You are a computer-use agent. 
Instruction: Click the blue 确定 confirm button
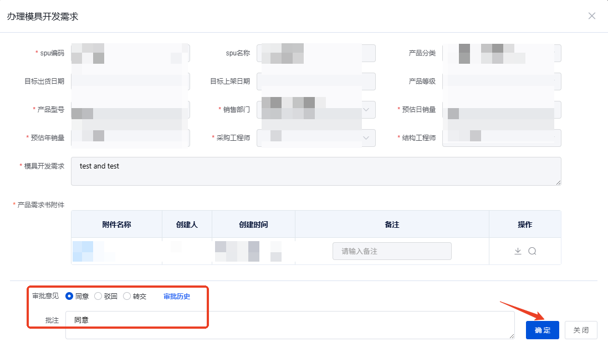[x=542, y=330]
